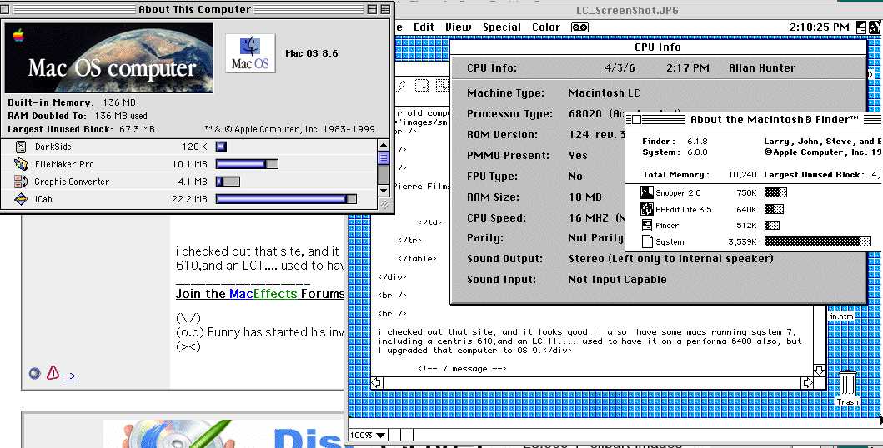The image size is (883, 448).
Task: Click the application switcher icon by the clock
Action: pyautogui.click(x=861, y=27)
